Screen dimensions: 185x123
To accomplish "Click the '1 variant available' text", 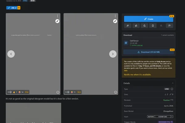I will pos(167,35).
